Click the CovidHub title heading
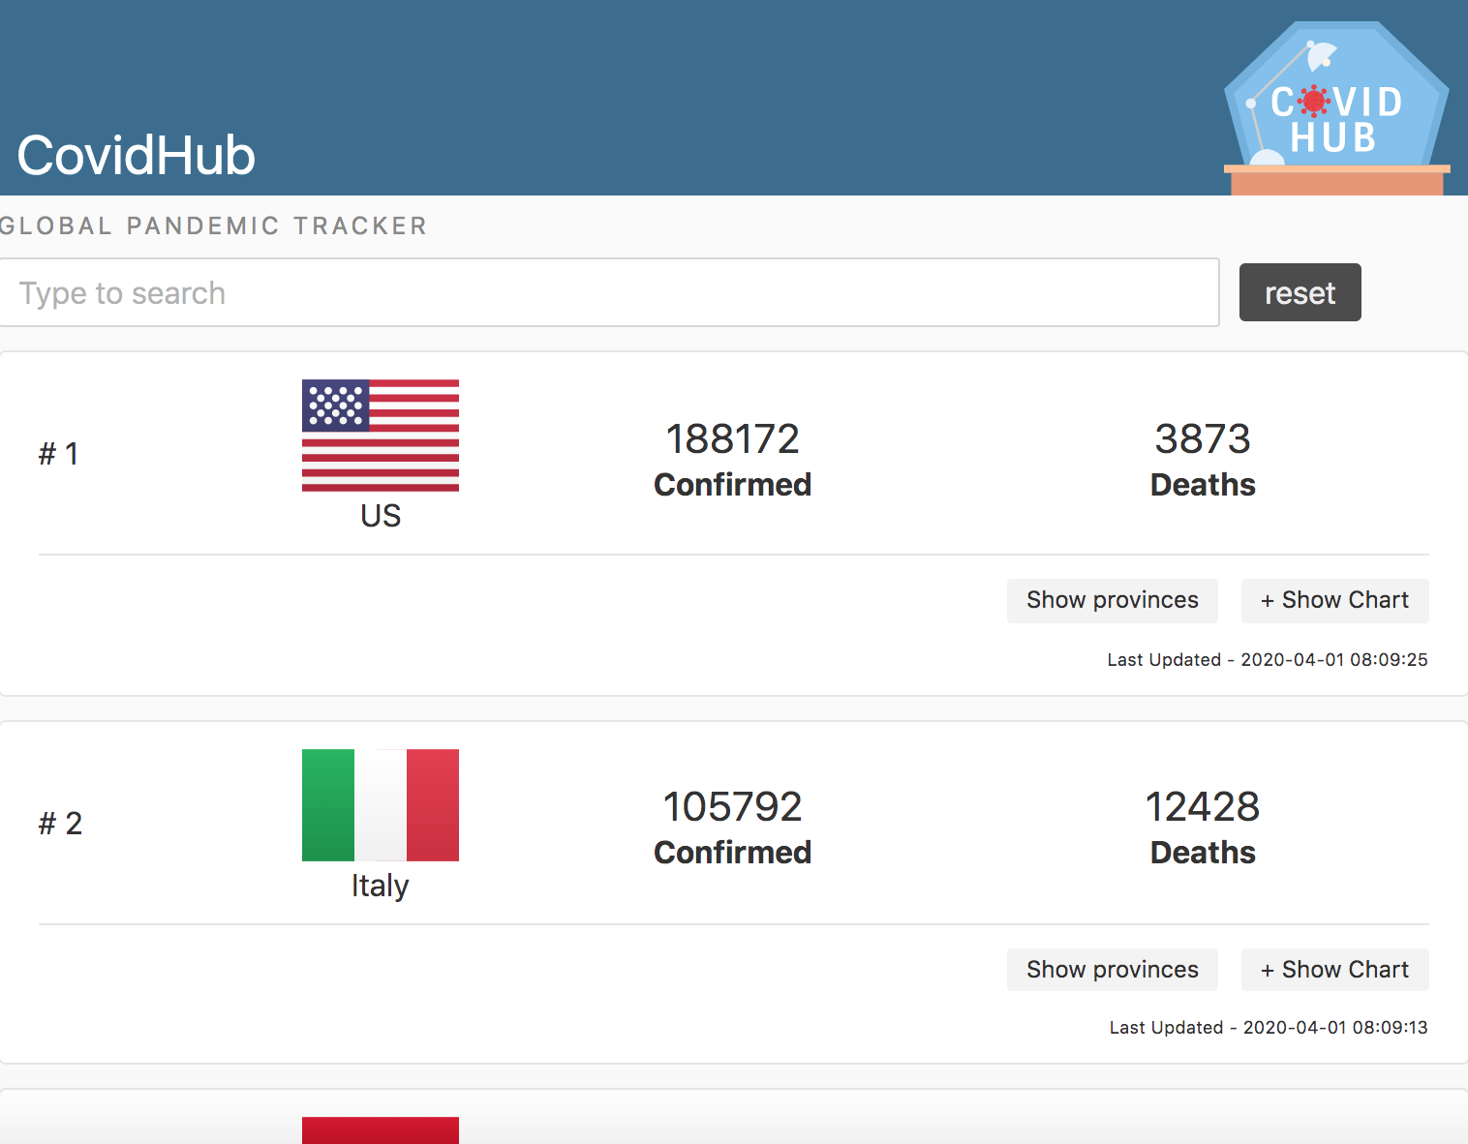 click(136, 155)
